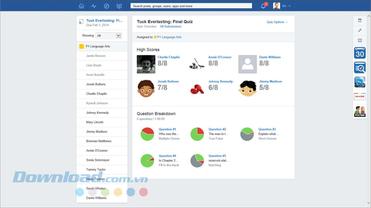
Task: Go to the Home icon in top bar
Action: (x=81, y=6)
